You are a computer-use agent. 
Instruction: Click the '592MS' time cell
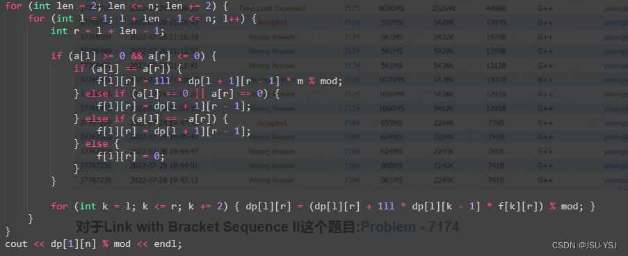coord(392,23)
